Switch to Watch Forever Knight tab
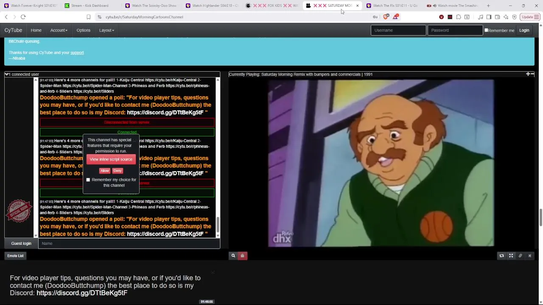 pos(31,6)
